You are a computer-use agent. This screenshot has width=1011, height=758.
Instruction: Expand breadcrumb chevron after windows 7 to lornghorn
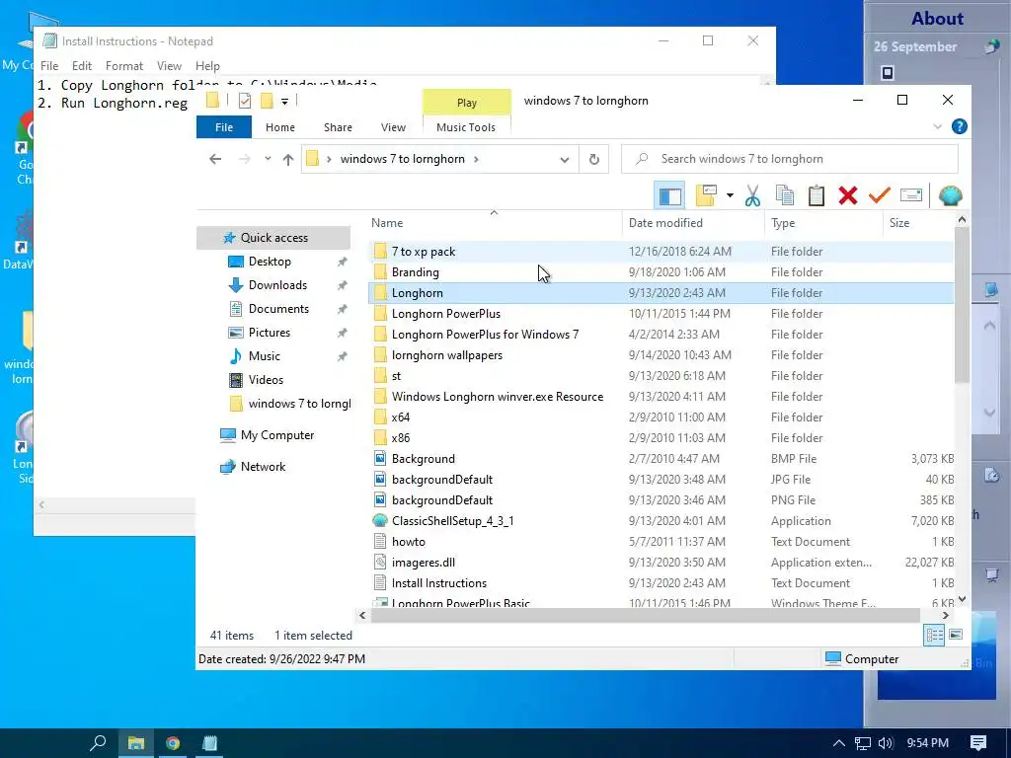click(x=477, y=159)
